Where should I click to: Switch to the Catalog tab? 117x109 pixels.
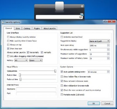(27, 28)
